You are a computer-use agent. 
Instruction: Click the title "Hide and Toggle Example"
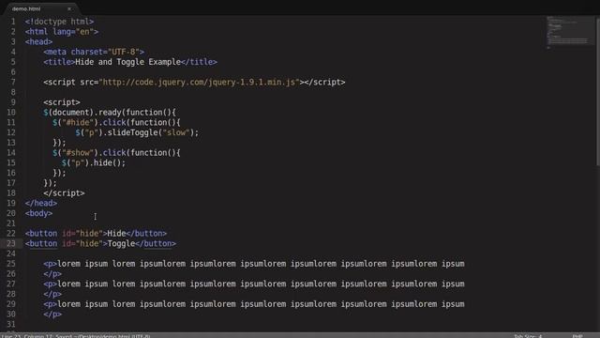127,62
